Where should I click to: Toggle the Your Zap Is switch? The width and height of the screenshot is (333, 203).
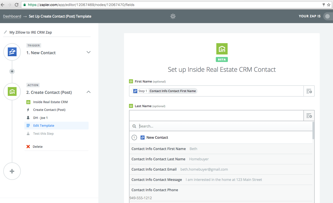pos(328,16)
